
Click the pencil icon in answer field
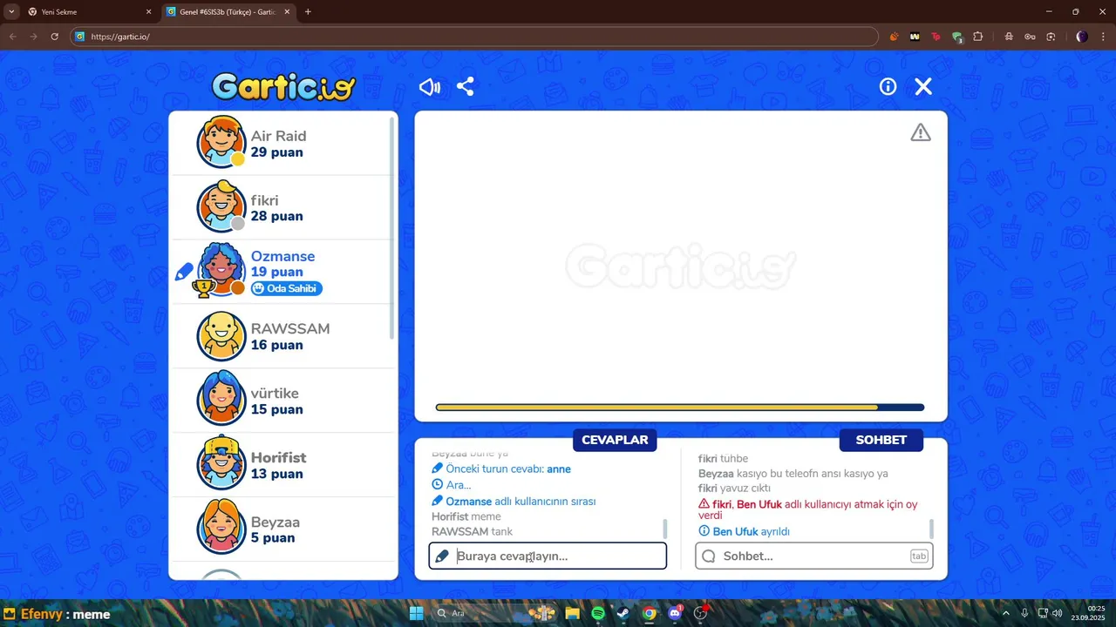click(442, 556)
